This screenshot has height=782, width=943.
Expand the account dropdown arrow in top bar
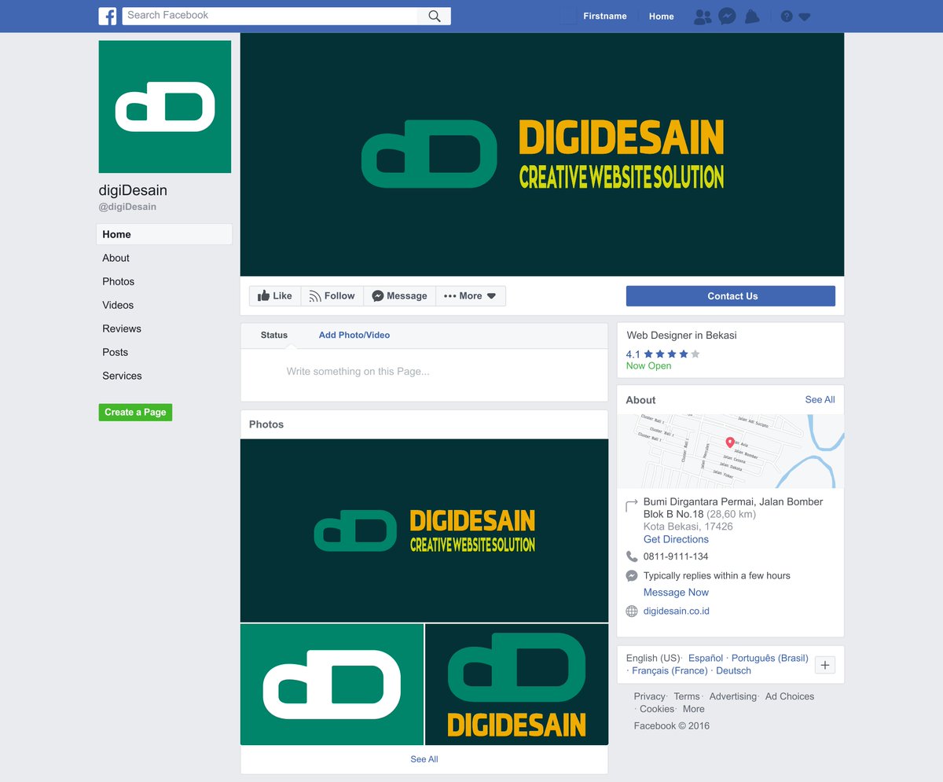(x=805, y=17)
